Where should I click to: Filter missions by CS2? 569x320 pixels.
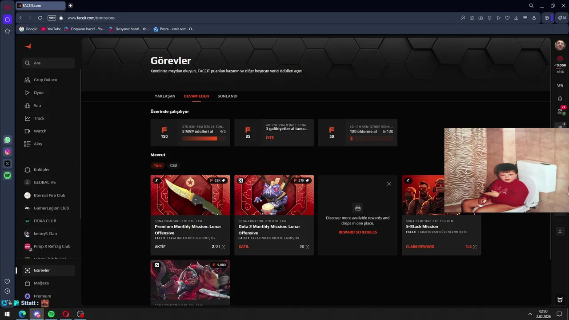point(173,165)
